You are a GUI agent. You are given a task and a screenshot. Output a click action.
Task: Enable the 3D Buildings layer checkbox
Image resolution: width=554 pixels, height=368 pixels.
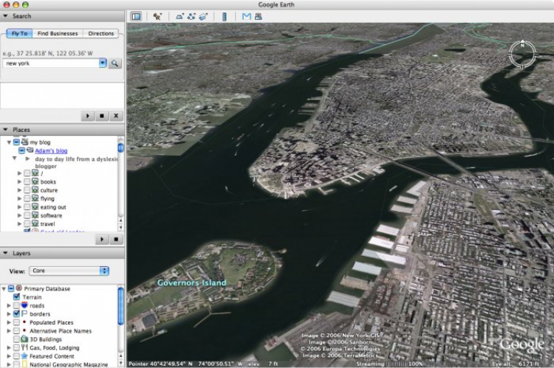pos(16,339)
